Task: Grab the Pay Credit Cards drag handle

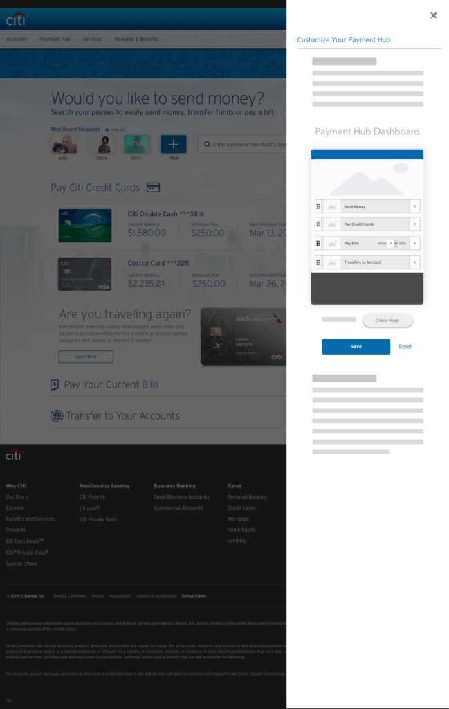Action: pos(318,224)
